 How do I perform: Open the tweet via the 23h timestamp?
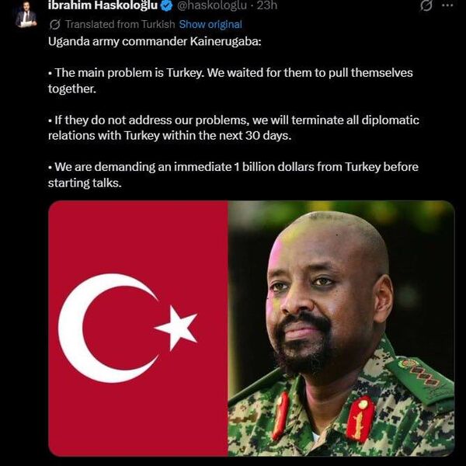(x=267, y=5)
